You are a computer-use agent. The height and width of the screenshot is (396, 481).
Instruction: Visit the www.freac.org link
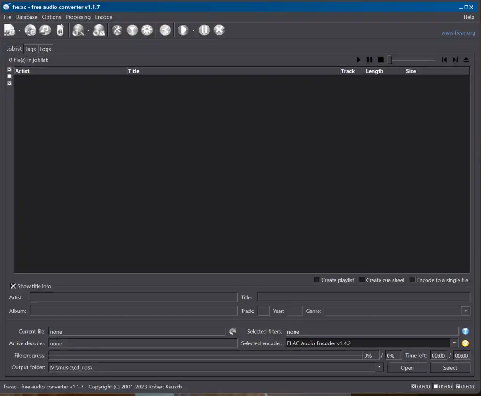(x=458, y=33)
